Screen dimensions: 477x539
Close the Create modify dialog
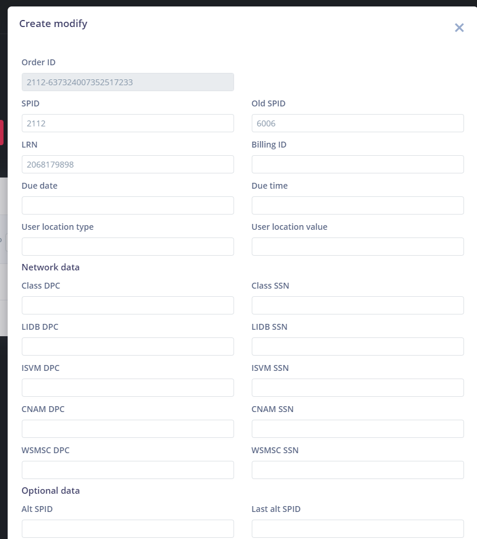coord(459,28)
